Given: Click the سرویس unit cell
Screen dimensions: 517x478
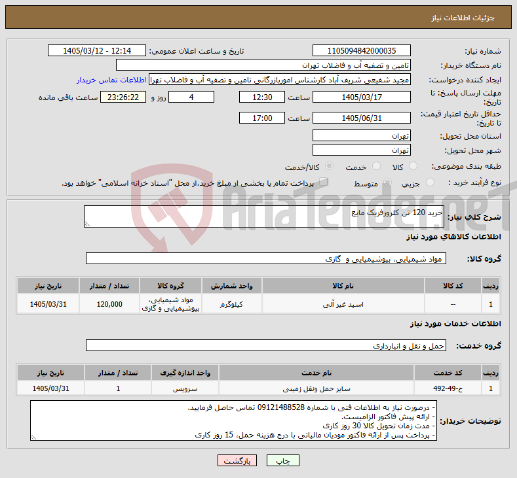Looking at the screenshot, I should point(185,388).
